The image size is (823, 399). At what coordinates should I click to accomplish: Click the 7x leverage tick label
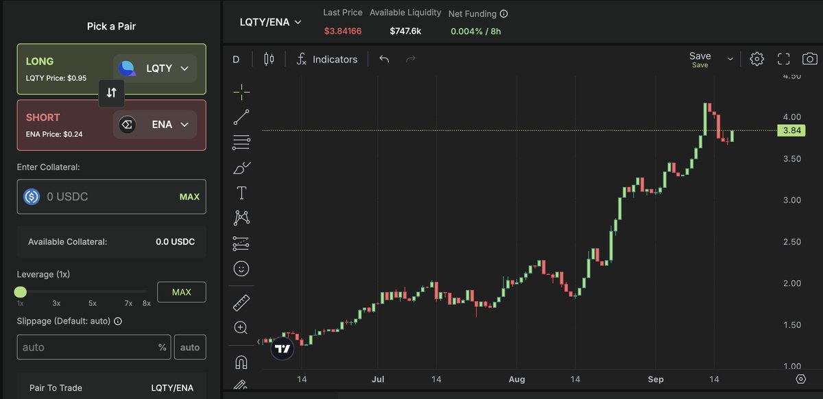point(128,303)
